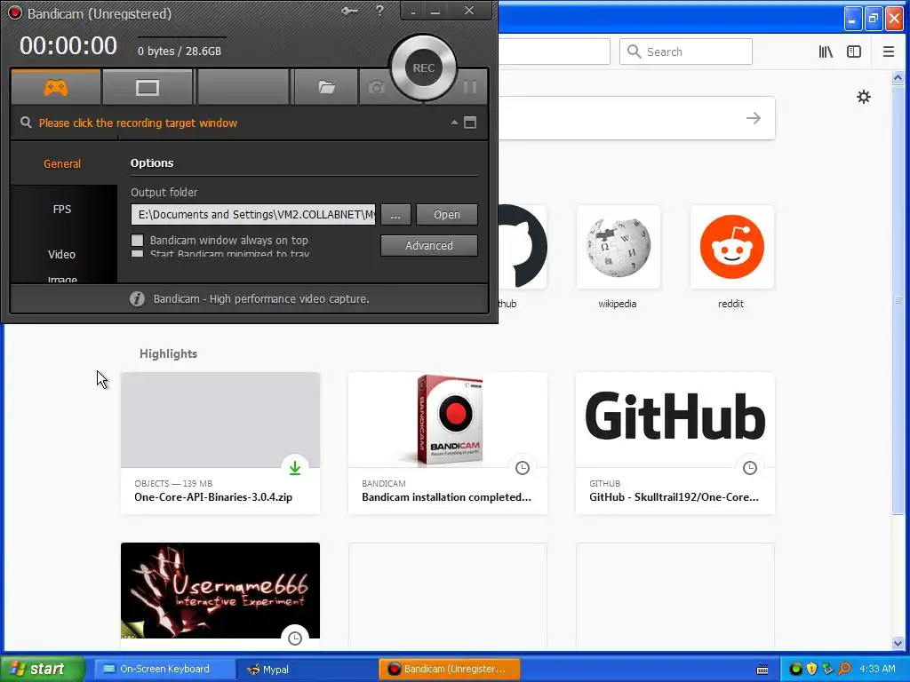This screenshot has height=682, width=910.
Task: Click the Bandicam key registration icon
Action: (349, 11)
